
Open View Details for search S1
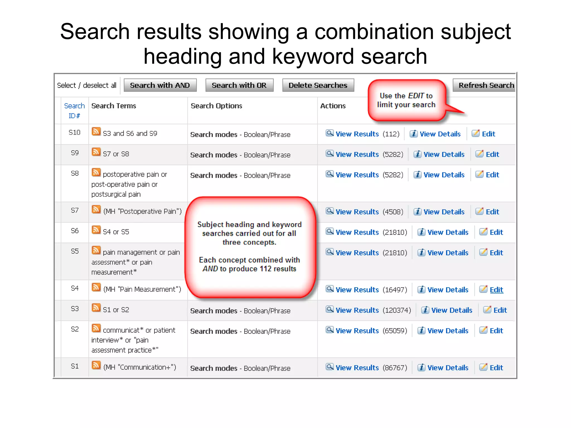(x=448, y=368)
